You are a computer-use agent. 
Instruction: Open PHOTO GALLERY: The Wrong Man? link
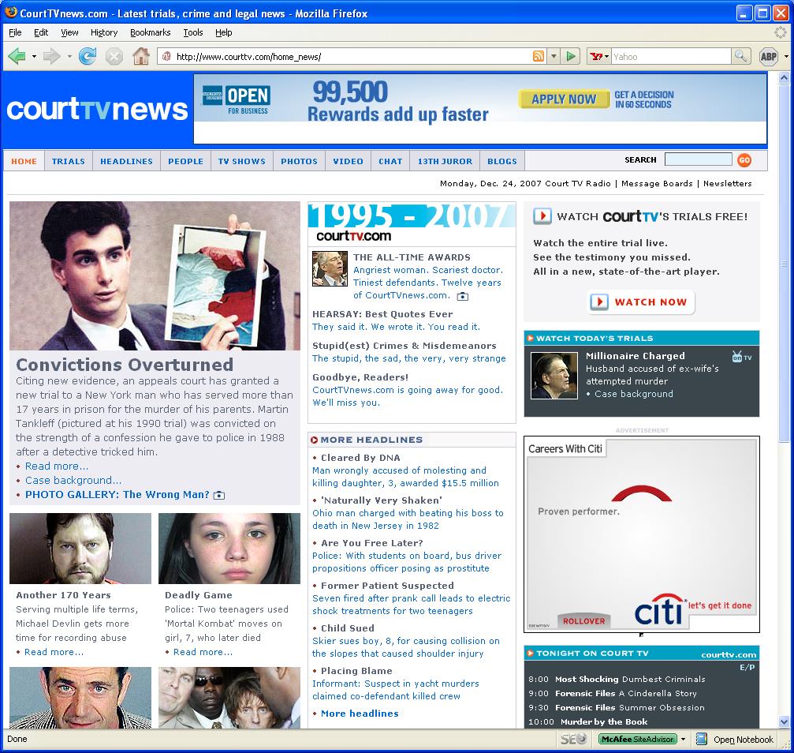[x=117, y=495]
